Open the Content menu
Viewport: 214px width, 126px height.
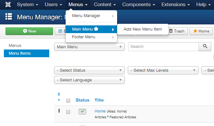point(105,4)
